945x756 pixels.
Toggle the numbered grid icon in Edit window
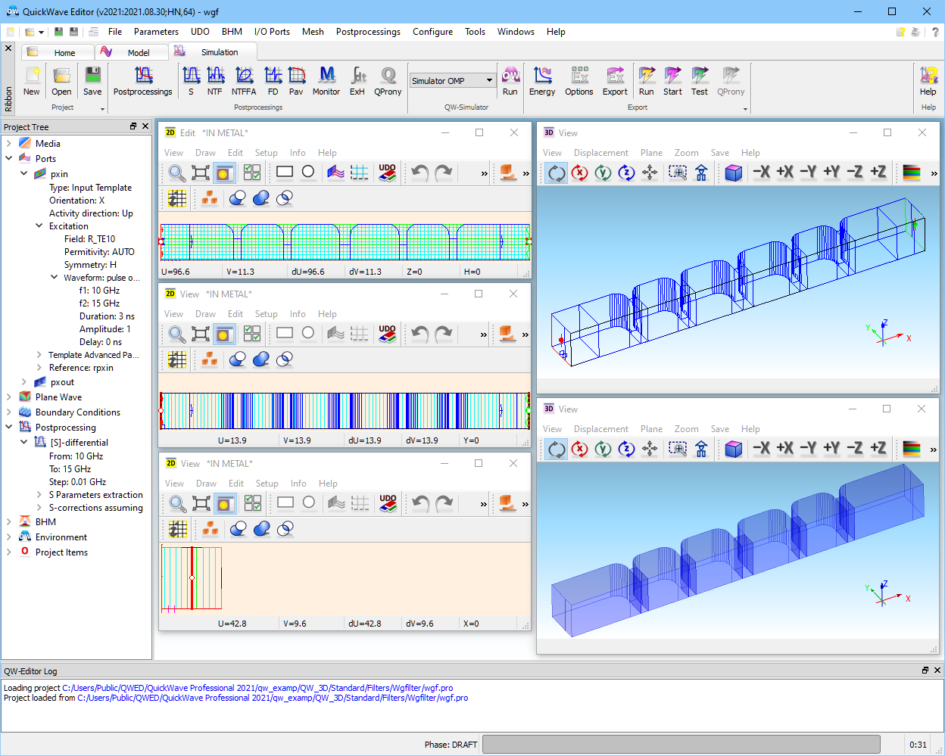point(177,198)
